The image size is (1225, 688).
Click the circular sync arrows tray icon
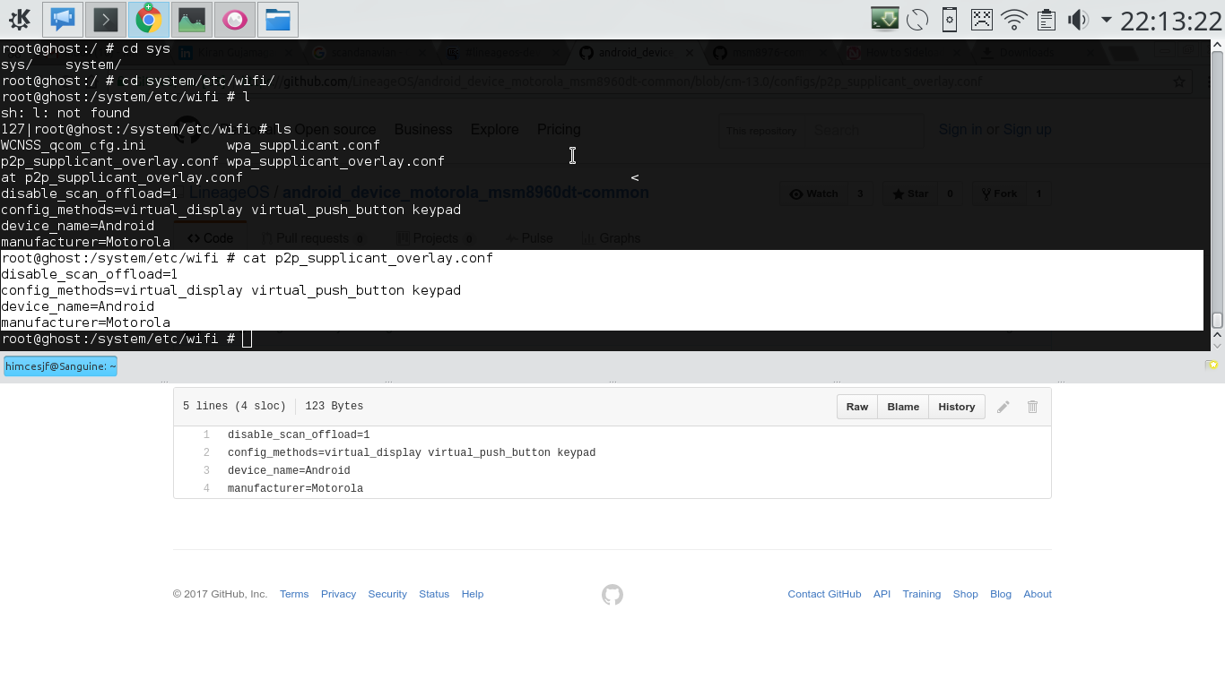click(x=917, y=19)
